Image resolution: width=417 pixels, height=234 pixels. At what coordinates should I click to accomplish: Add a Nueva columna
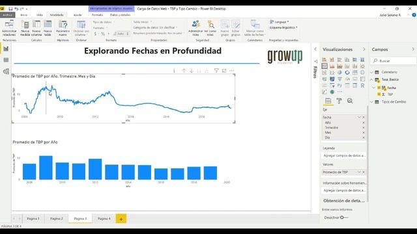(36, 28)
